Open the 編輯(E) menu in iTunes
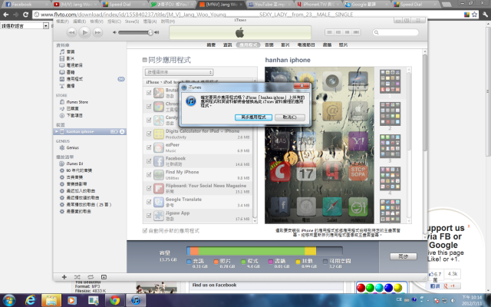 click(x=79, y=21)
